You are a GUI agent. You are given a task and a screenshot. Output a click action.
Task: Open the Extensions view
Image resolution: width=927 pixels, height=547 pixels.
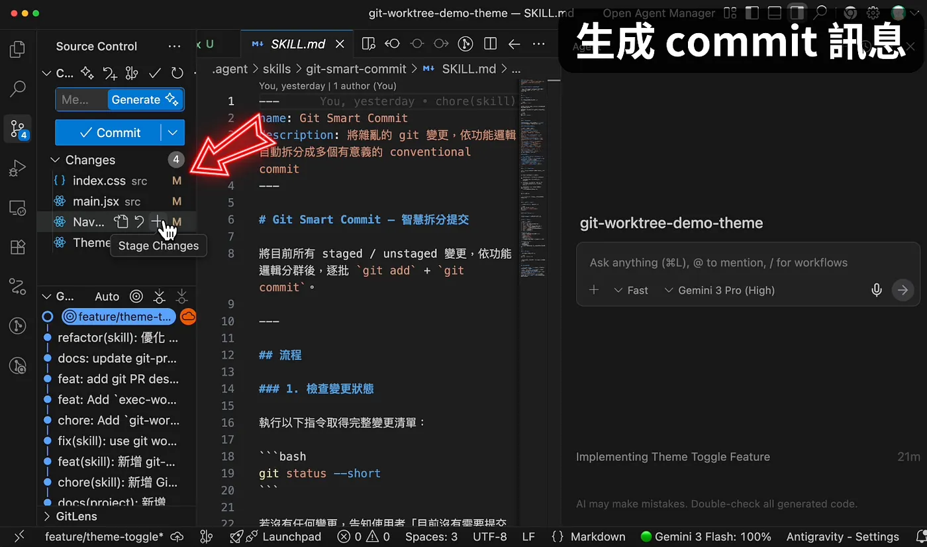point(18,247)
